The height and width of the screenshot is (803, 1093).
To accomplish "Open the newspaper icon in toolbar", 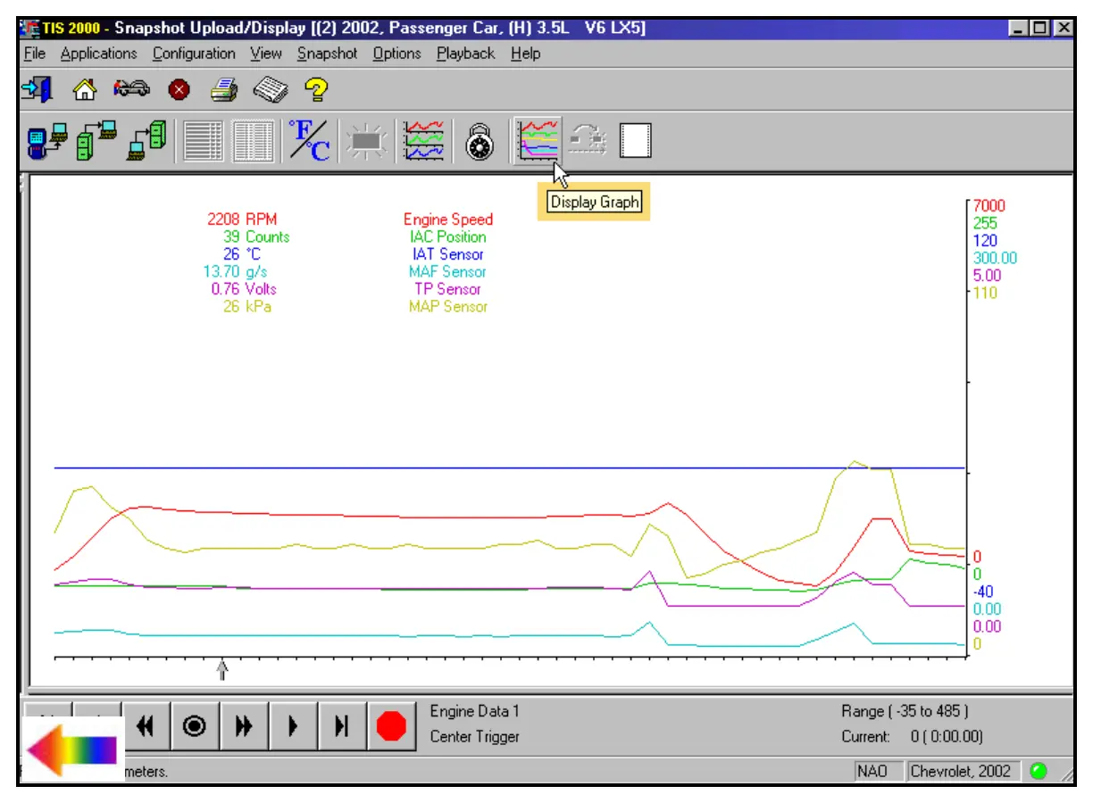I will [x=270, y=89].
